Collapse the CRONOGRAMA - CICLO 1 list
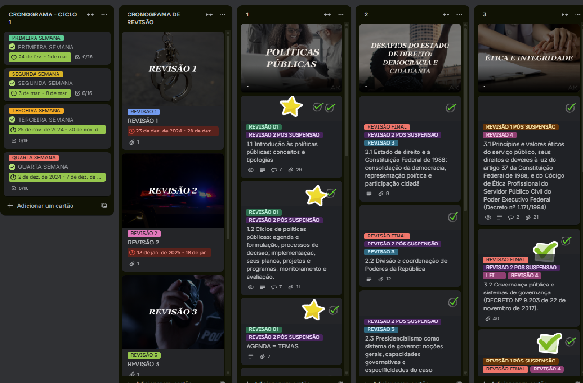The width and height of the screenshot is (583, 383). (x=90, y=14)
